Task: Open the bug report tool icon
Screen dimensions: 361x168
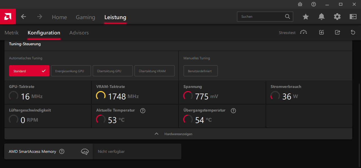Action: pos(300,4)
